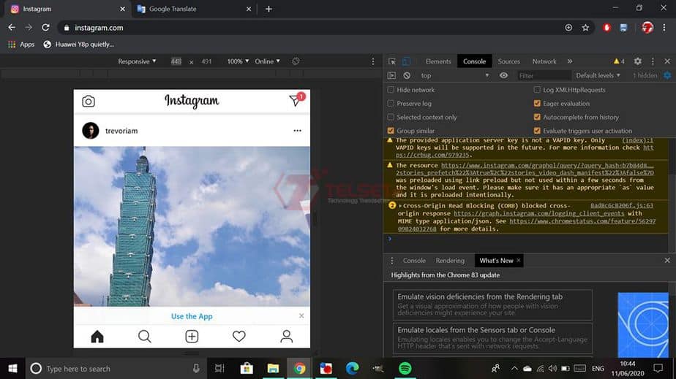Expand the Default levels dropdown
676x379 pixels.
598,76
